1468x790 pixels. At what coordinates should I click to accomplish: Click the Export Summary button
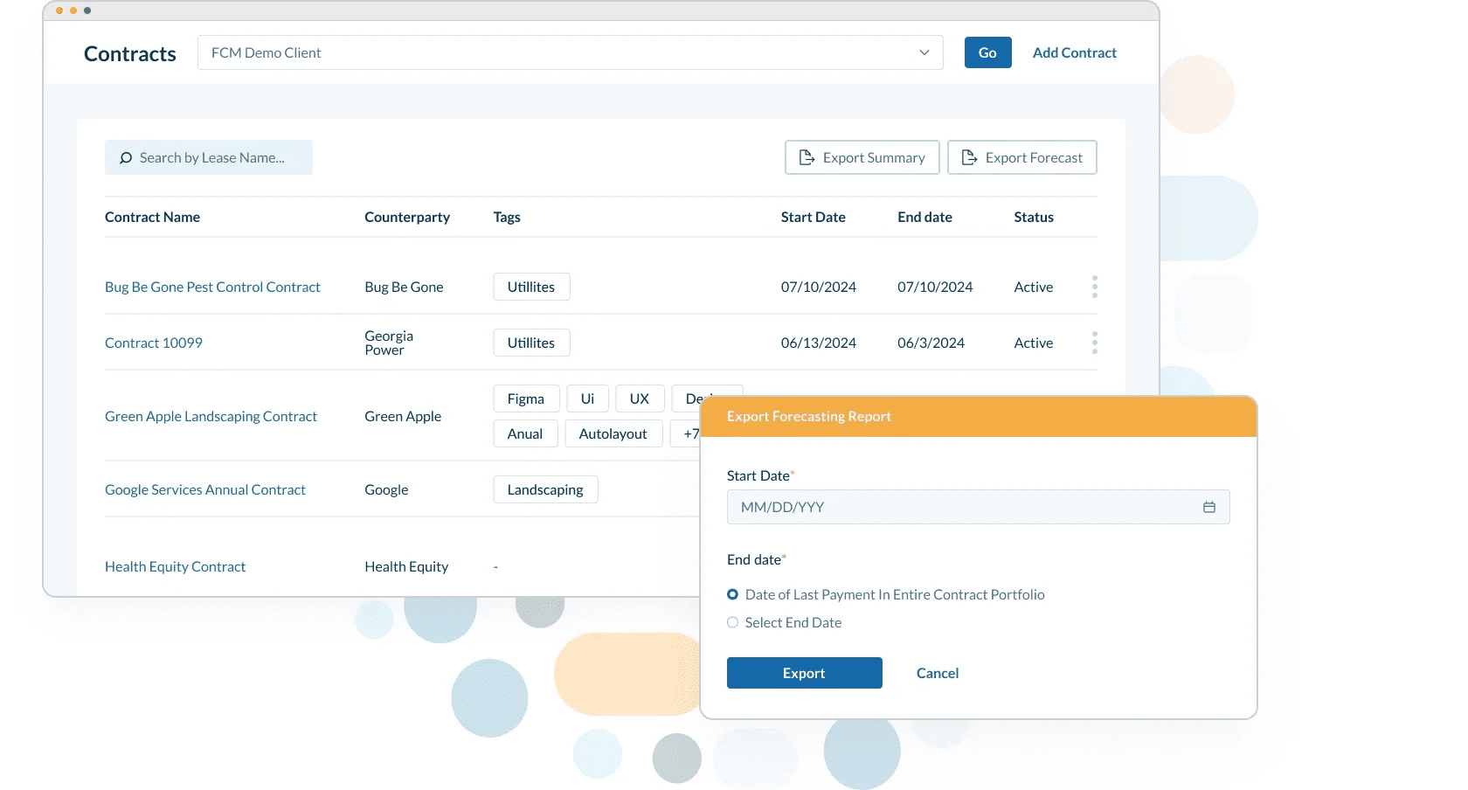(x=862, y=157)
